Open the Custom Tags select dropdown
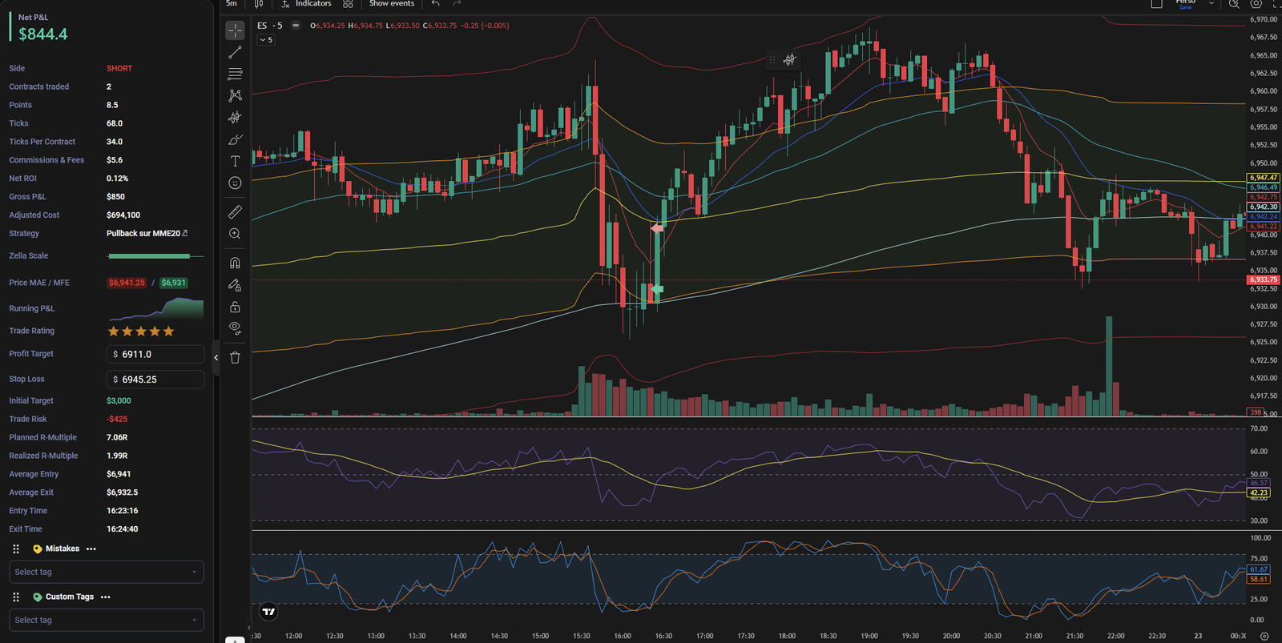 [x=107, y=620]
